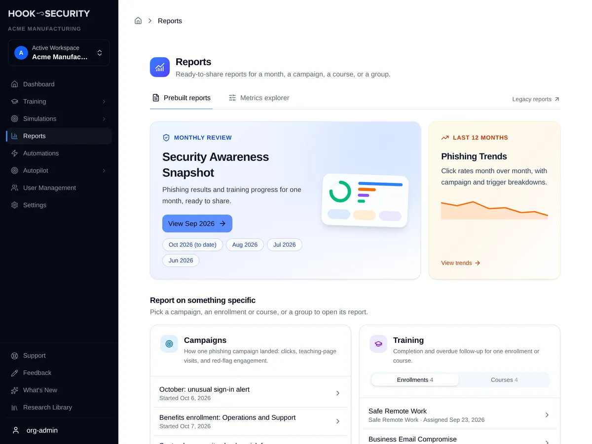
Task: Click the Reports bar chart sidebar icon
Action: pyautogui.click(x=15, y=136)
